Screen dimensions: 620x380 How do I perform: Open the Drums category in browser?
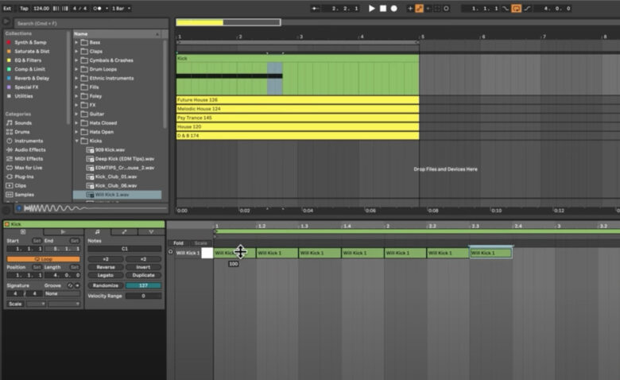coord(22,132)
